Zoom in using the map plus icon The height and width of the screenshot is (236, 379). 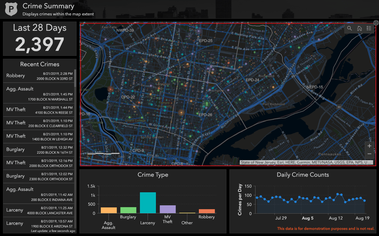369,146
